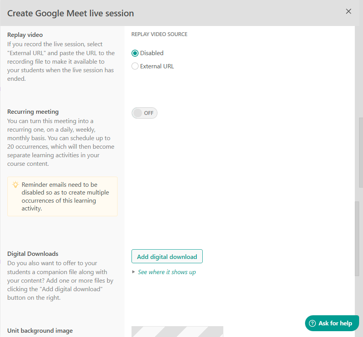Expand the See where it shows up triangle
This screenshot has height=337, width=363.
pos(133,272)
